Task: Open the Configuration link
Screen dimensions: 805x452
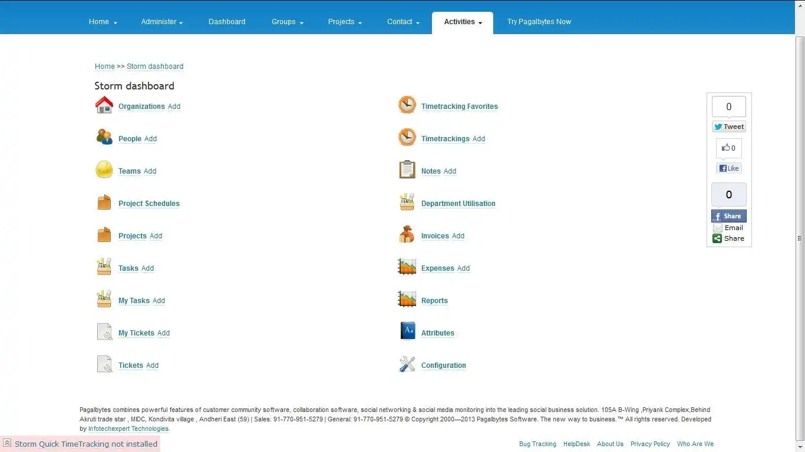Action: pos(444,365)
